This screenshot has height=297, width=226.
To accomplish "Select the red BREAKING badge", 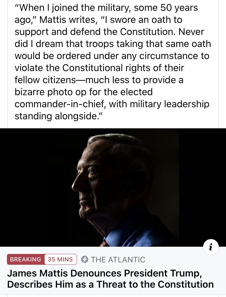I will pos(26,259).
